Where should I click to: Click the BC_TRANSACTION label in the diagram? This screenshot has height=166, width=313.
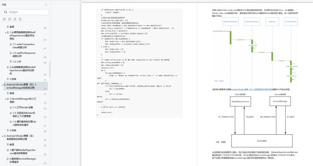pos(226,117)
